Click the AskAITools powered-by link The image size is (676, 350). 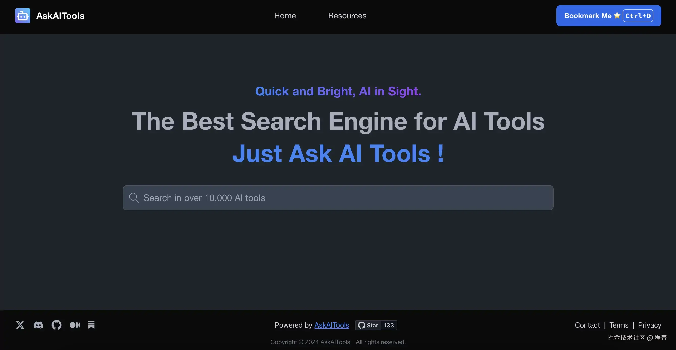click(x=331, y=325)
